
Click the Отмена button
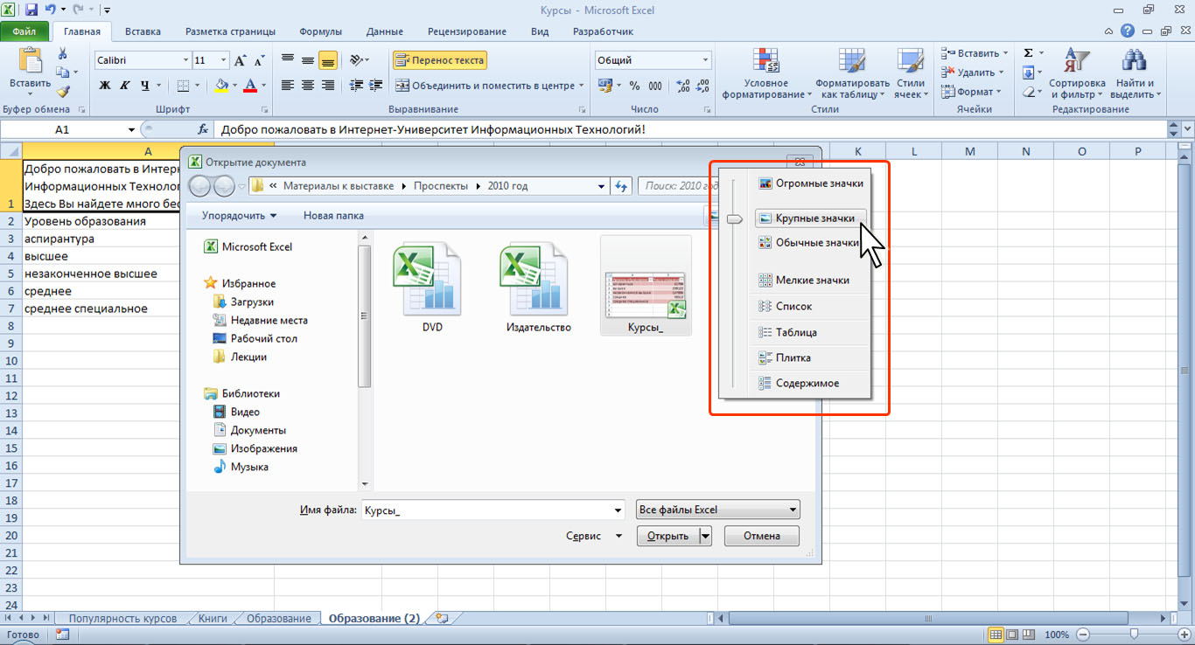pos(762,536)
